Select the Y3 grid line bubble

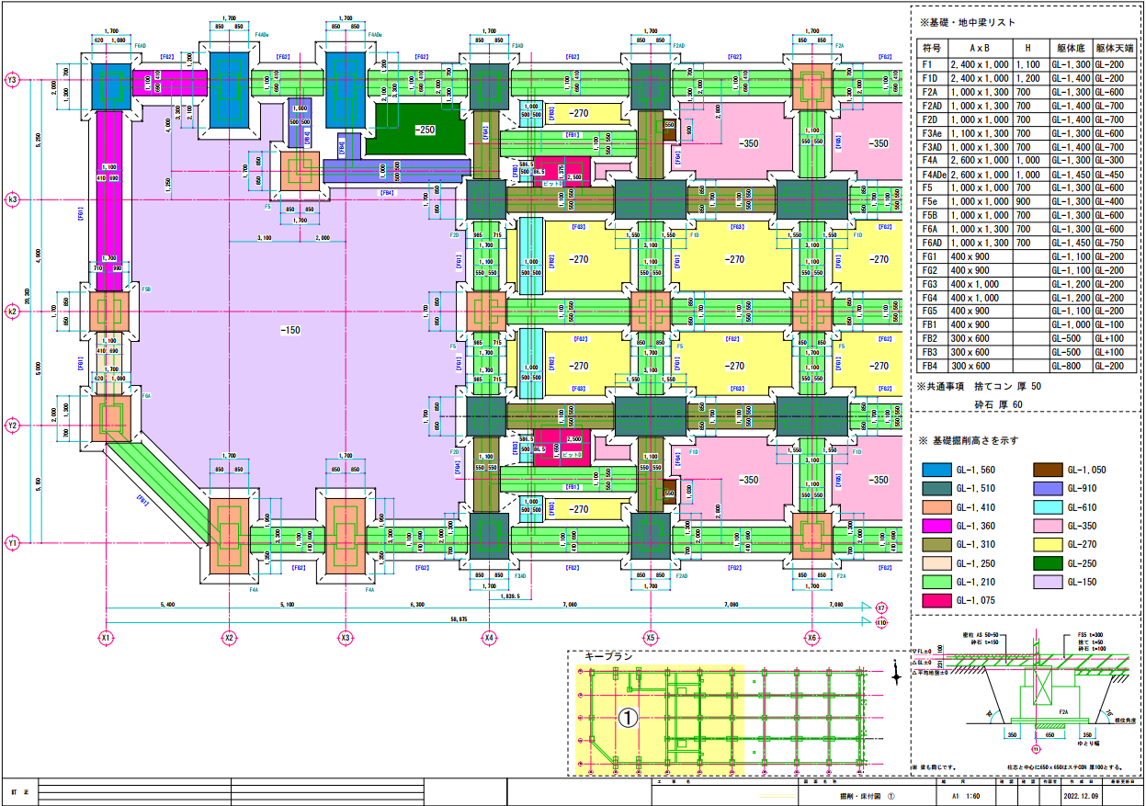point(12,79)
